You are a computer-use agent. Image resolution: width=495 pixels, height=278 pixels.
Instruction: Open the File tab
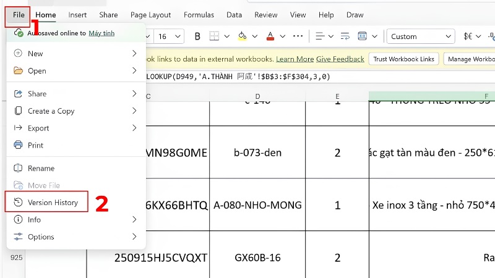coord(19,15)
